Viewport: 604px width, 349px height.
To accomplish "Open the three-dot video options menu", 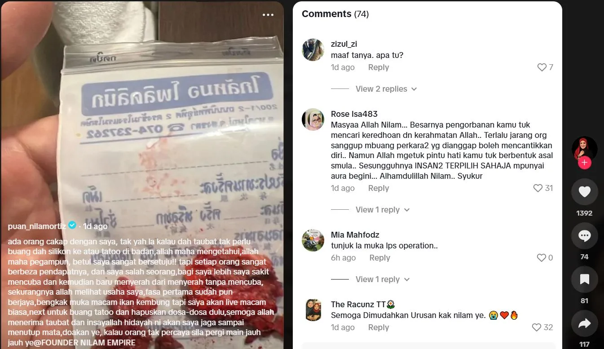I will [268, 15].
